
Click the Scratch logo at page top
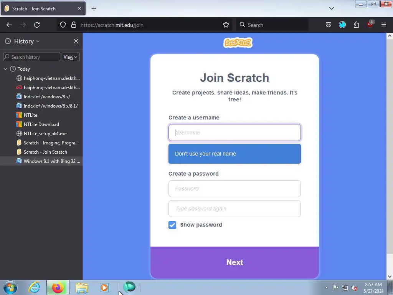coord(238,43)
